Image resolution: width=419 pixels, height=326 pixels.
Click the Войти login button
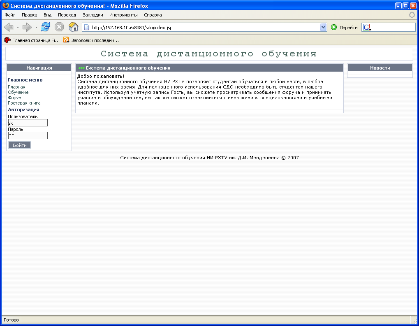(x=20, y=145)
